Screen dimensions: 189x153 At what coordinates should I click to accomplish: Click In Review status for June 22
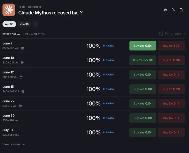point(109,103)
